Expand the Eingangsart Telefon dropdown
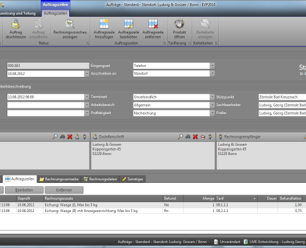 212,66
